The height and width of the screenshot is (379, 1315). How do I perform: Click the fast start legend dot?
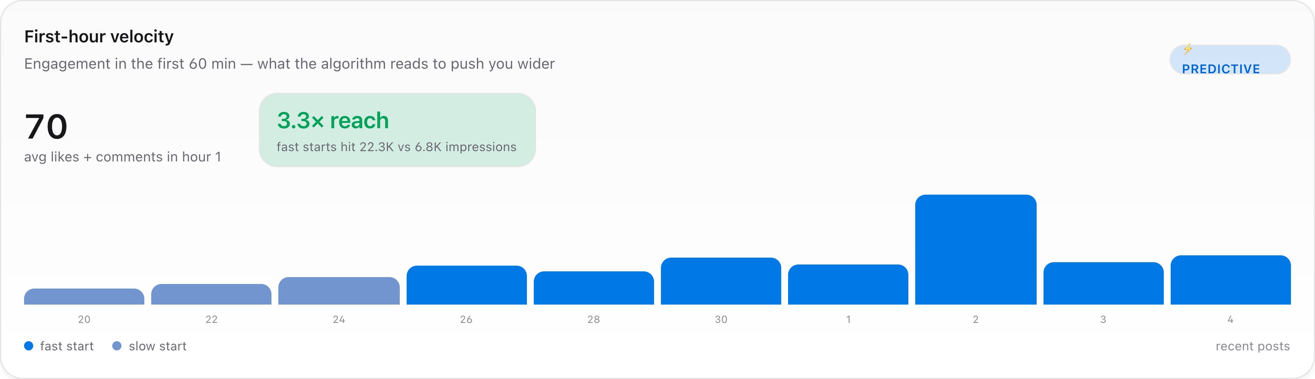pos(29,346)
